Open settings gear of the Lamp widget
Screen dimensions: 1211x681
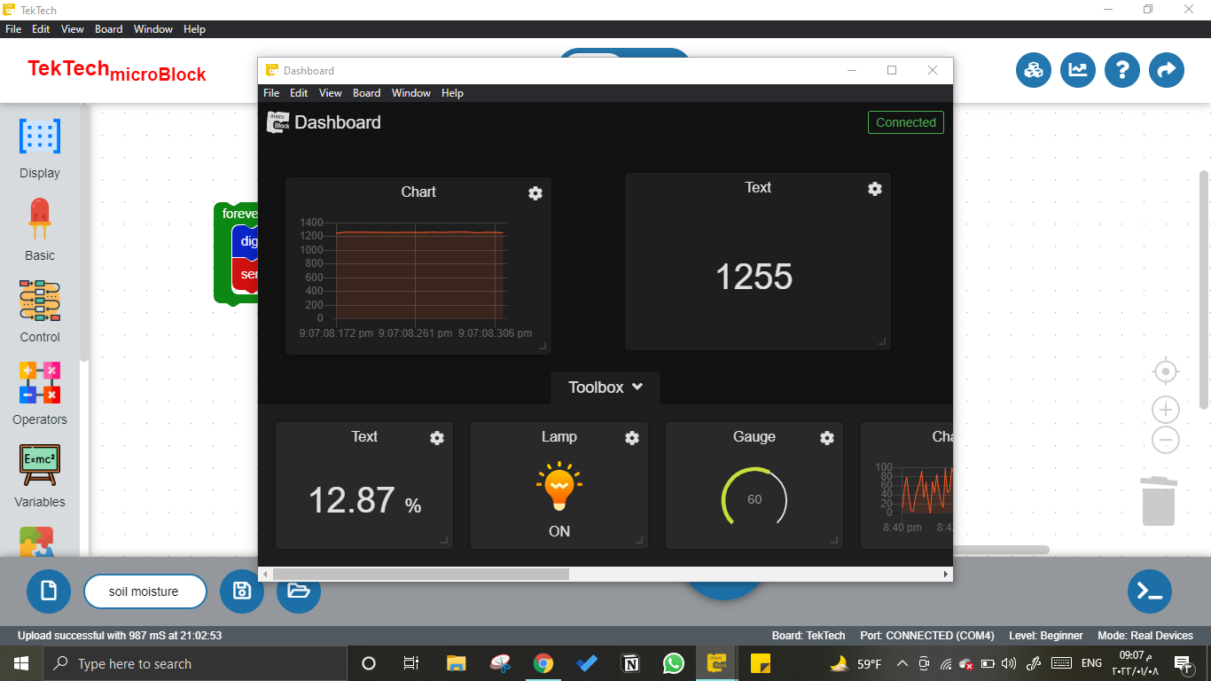[632, 438]
